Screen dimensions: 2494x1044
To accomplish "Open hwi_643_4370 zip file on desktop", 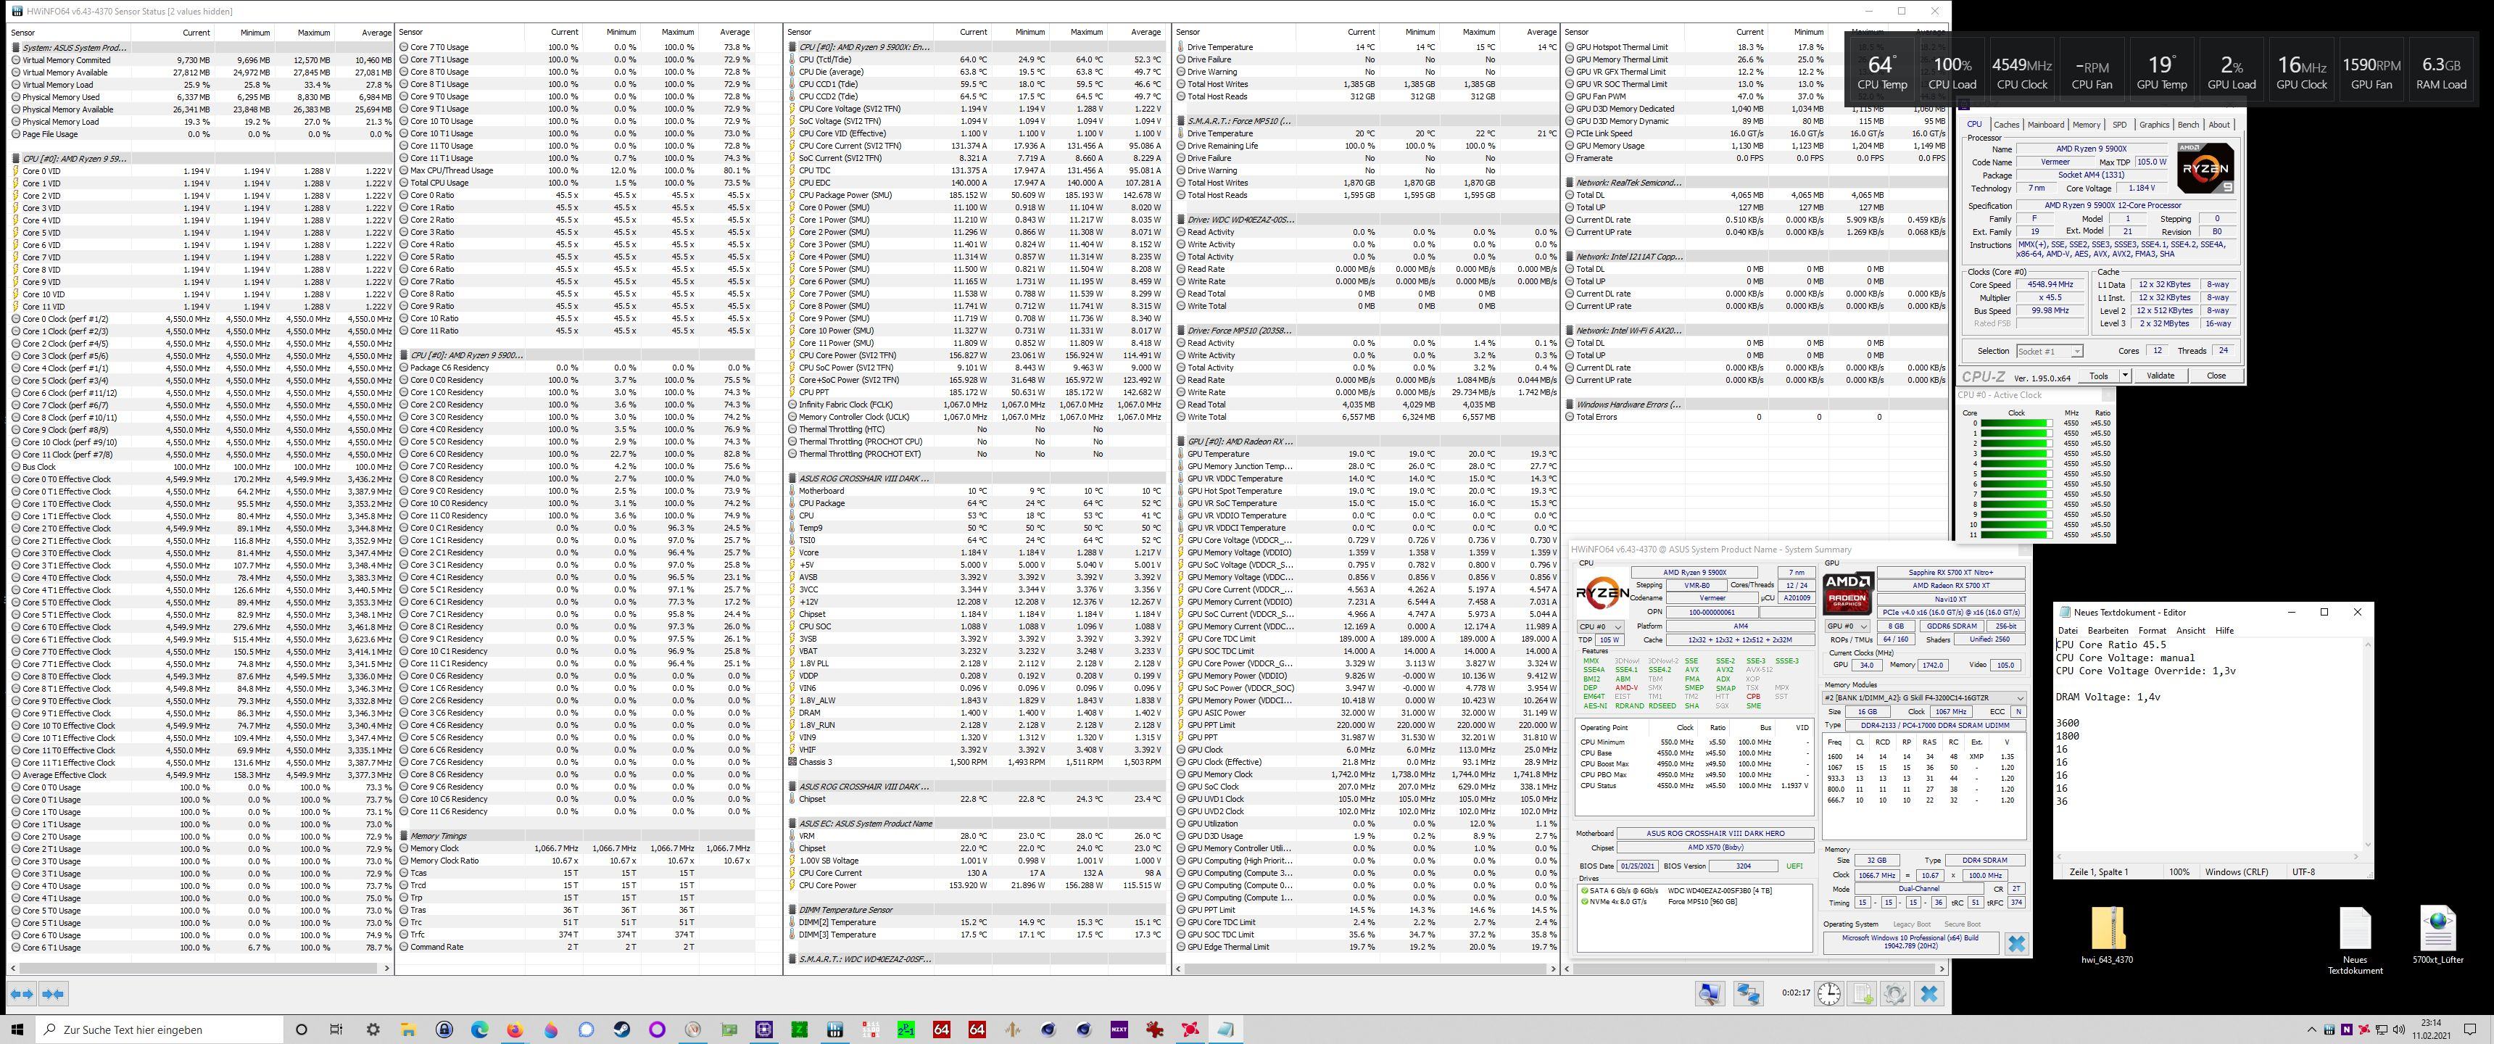I will [x=2107, y=935].
